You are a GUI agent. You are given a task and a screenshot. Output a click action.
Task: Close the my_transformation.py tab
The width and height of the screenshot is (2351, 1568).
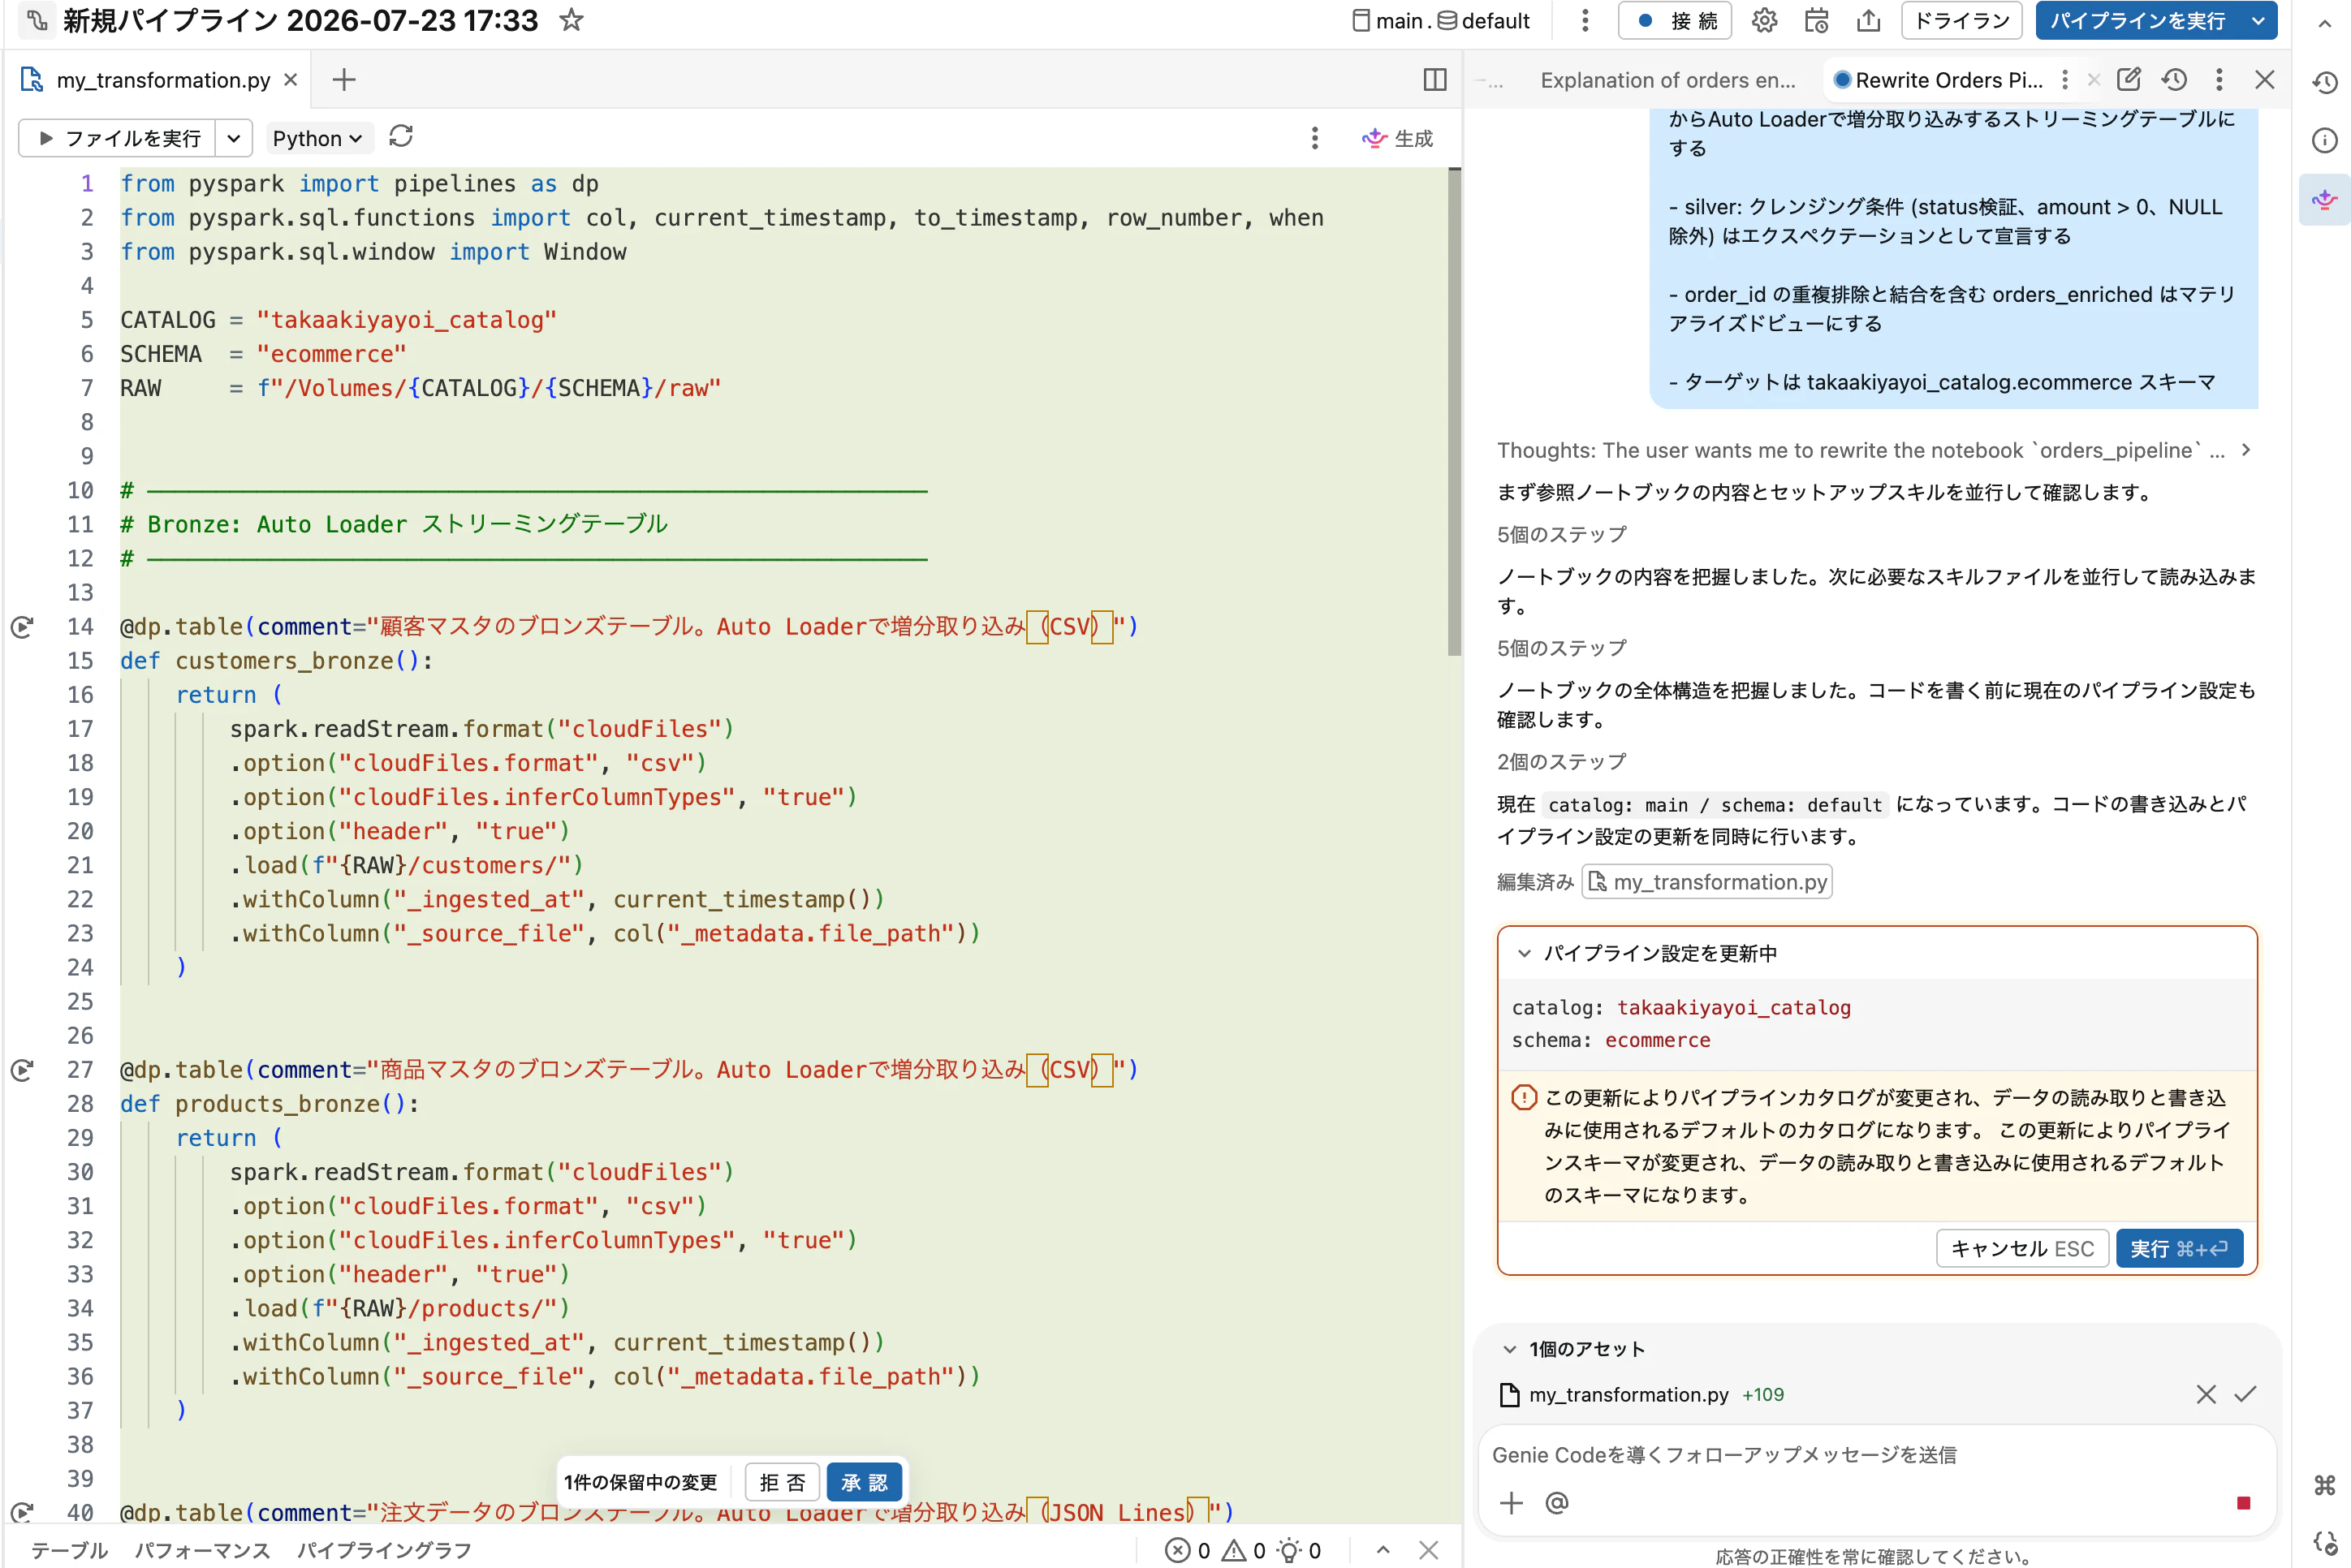click(291, 79)
